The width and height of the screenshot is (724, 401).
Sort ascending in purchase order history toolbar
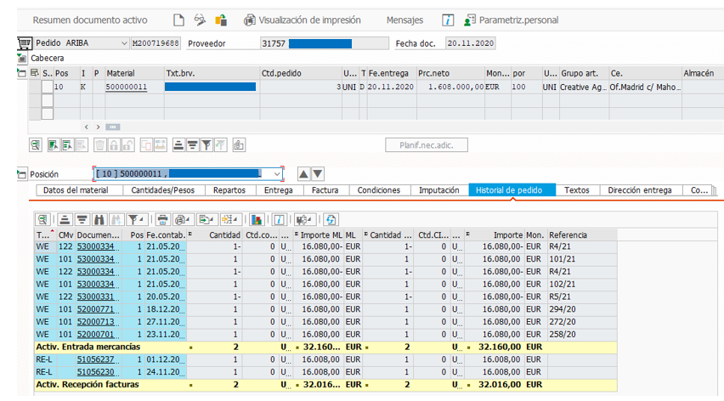coord(65,220)
